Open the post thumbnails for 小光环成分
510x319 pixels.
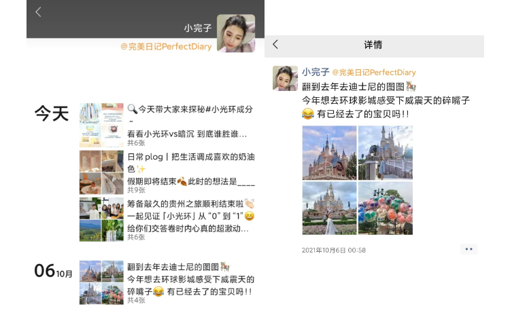pyautogui.click(x=101, y=125)
